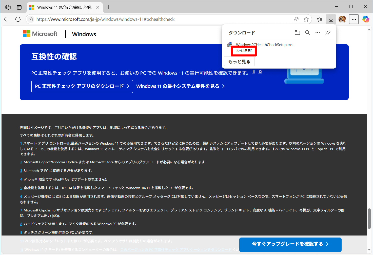Click the msi file icon in downloads
Image resolution: width=373 pixels, height=255 pixels.
230,45
